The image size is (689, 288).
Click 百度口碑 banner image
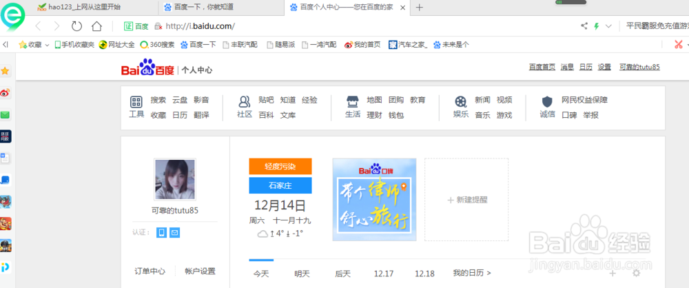[374, 200]
